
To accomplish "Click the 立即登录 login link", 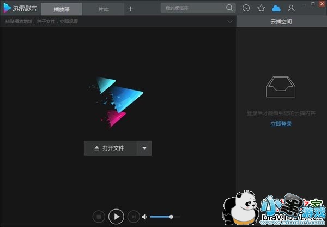I will tap(281, 124).
